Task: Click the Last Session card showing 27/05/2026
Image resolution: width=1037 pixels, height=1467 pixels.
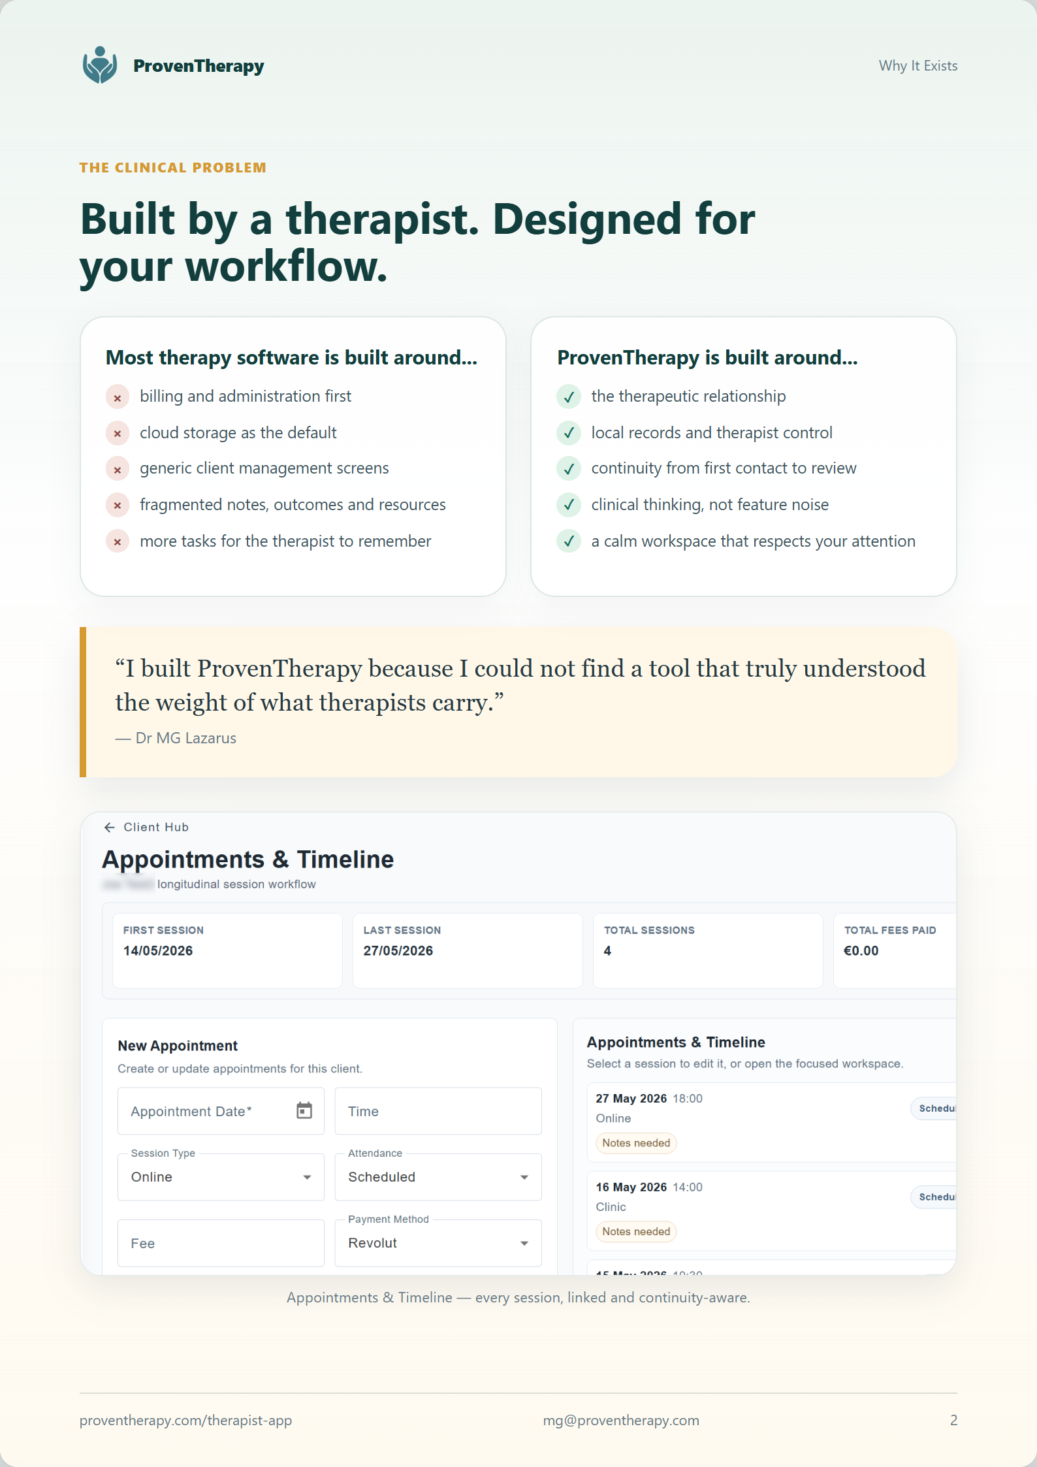Action: [x=468, y=951]
